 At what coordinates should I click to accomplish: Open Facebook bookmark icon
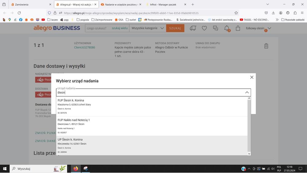21,20
